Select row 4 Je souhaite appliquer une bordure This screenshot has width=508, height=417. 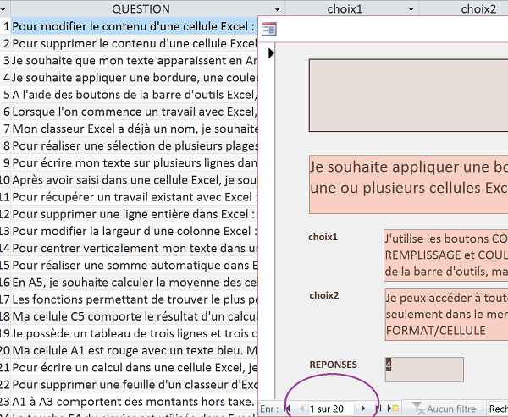[134, 78]
